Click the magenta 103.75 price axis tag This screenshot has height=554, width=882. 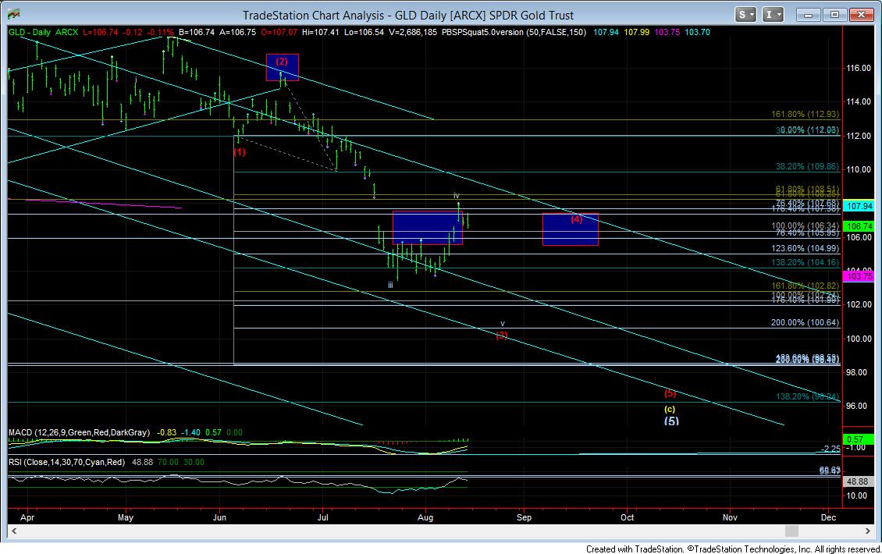[x=859, y=276]
